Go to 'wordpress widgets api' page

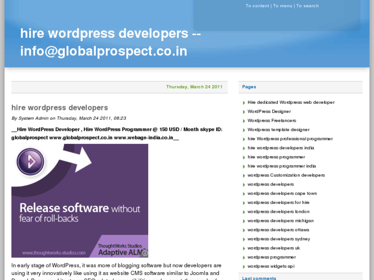click(x=271, y=266)
